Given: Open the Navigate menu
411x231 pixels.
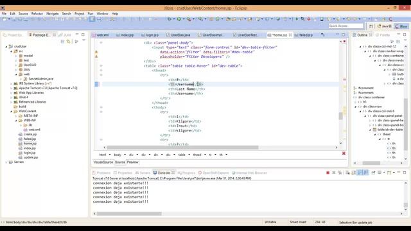Looking at the screenshot, I should [x=53, y=13].
